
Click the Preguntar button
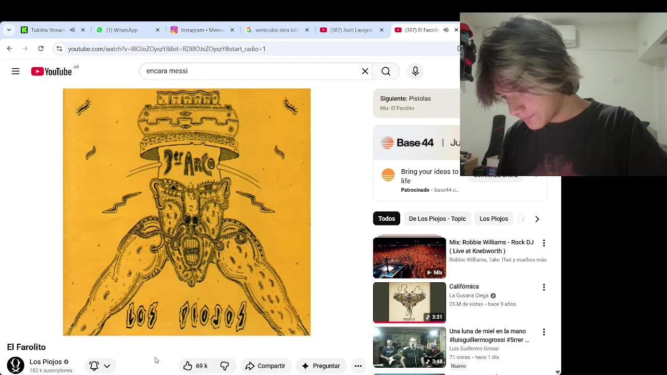point(321,366)
